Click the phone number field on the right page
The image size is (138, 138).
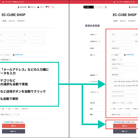(x=117, y=75)
